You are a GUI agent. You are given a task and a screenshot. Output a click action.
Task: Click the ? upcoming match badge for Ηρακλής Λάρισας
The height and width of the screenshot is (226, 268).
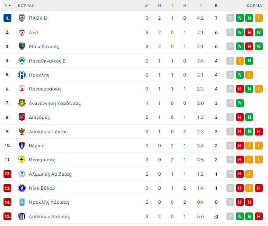tap(230, 202)
